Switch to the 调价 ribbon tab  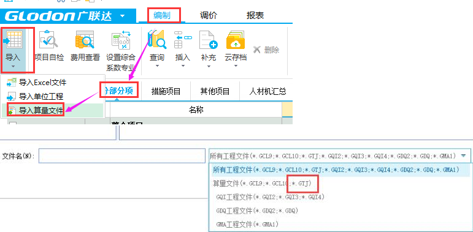pos(209,15)
